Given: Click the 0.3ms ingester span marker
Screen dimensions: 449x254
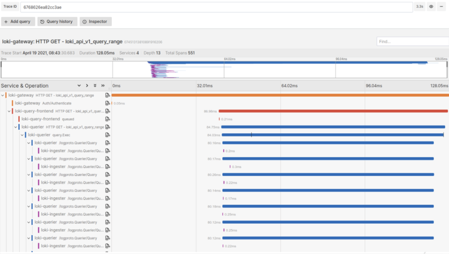Looking at the screenshot, I should click(230, 166).
